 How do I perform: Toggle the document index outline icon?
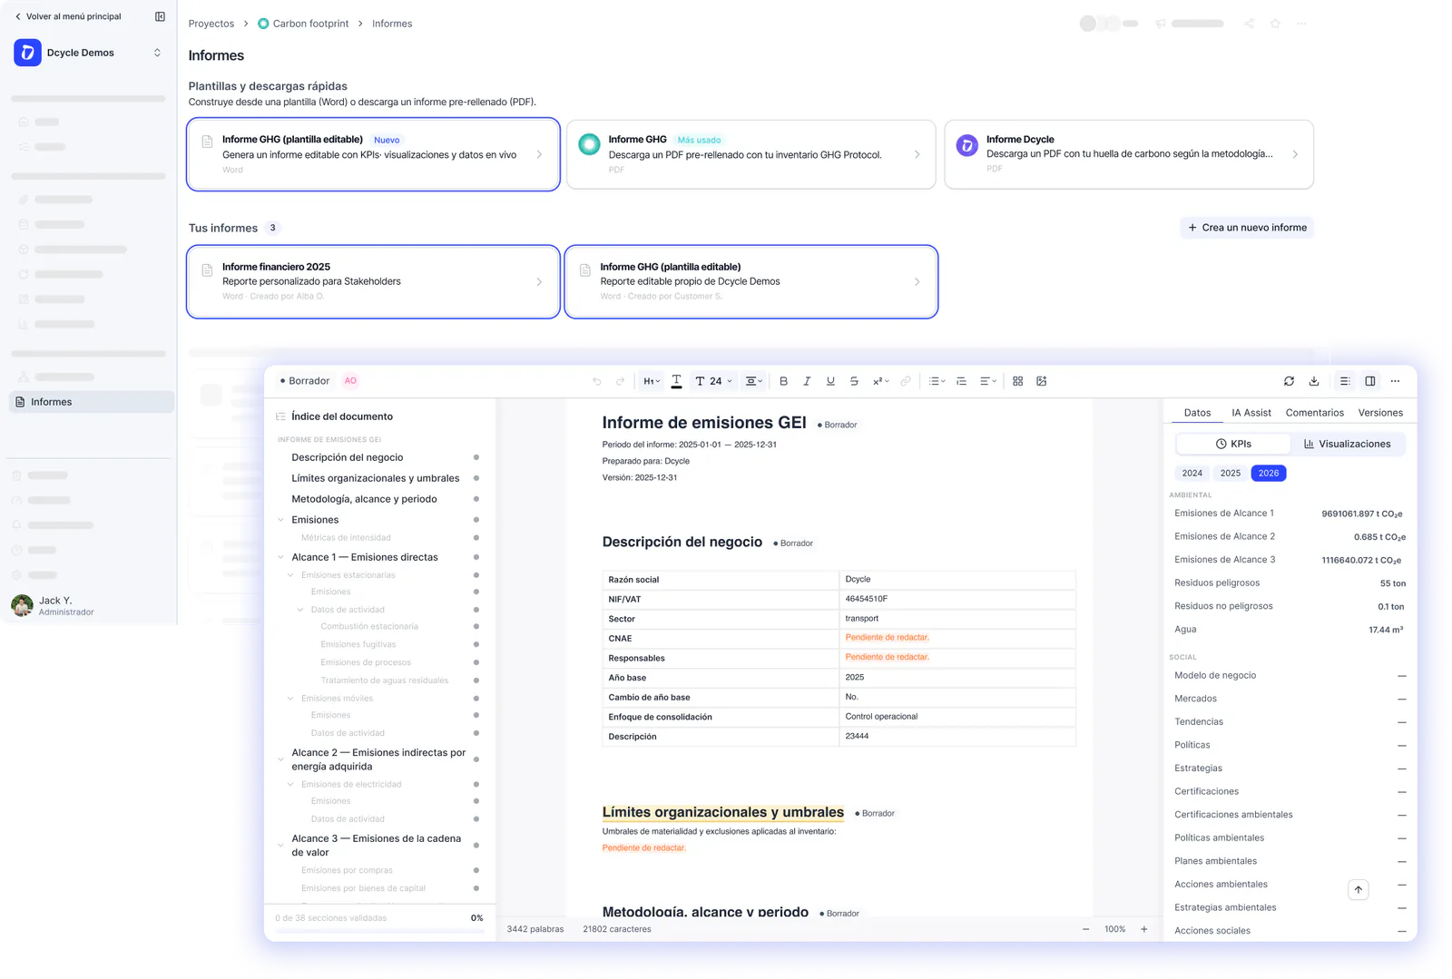pyautogui.click(x=1345, y=381)
